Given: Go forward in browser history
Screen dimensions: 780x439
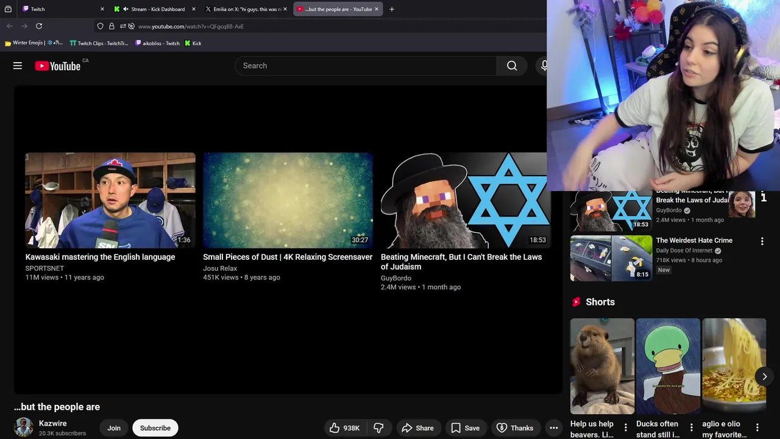Looking at the screenshot, I should click(x=24, y=26).
